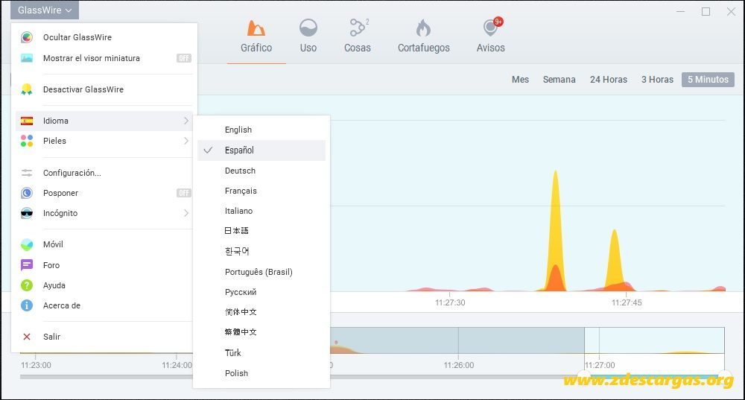Click the Ocultar GlassWire icon

(x=27, y=37)
